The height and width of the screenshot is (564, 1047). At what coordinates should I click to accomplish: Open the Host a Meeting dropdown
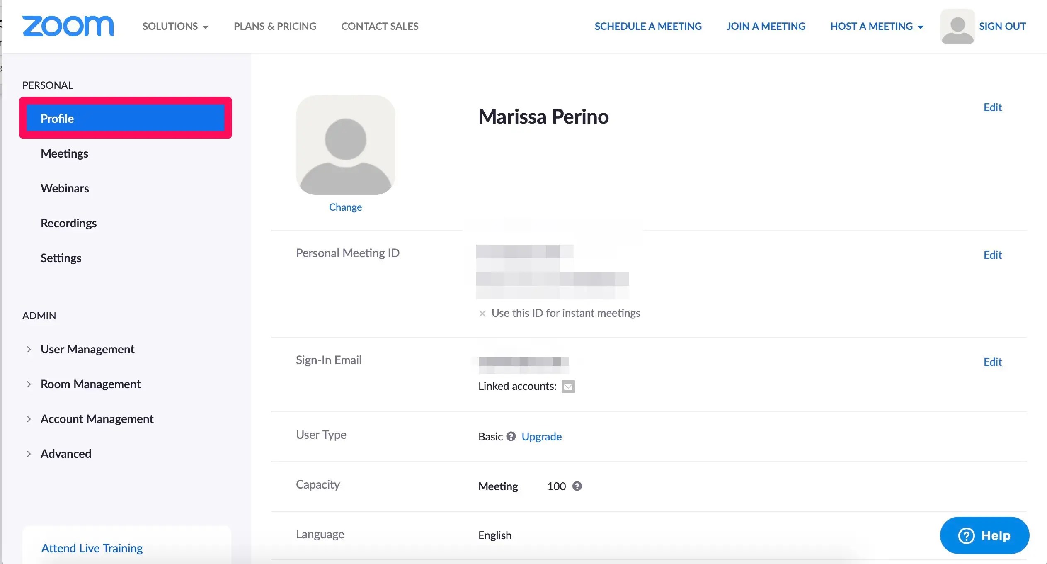coord(877,26)
